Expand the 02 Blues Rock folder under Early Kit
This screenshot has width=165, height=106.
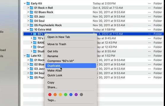click(x=28, y=12)
